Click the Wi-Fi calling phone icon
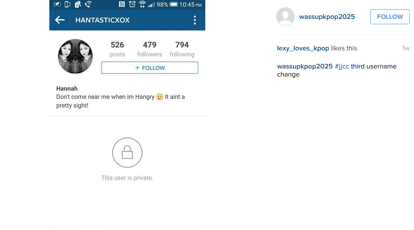The height and width of the screenshot is (230, 414). tap(88, 4)
